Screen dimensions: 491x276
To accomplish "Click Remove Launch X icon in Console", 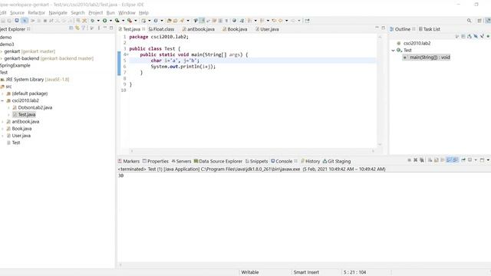I will point(416,160).
